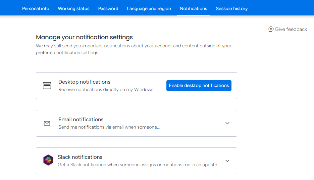Expand the Slack notifications chevron
This screenshot has width=314, height=180.
point(227,161)
